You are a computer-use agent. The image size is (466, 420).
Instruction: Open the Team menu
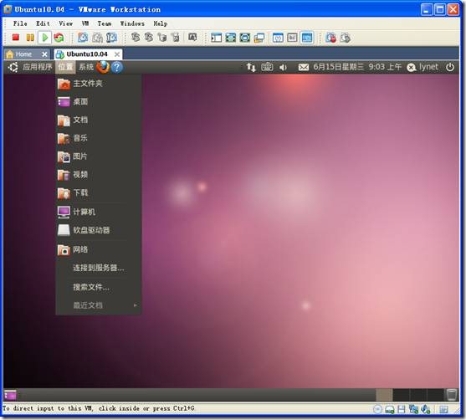105,23
